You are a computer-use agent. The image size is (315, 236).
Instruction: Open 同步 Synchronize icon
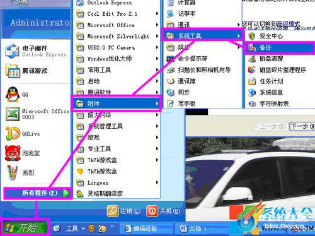point(170,92)
